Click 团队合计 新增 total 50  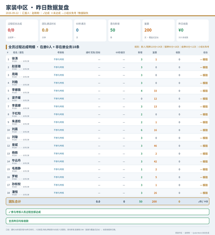coord(141,202)
